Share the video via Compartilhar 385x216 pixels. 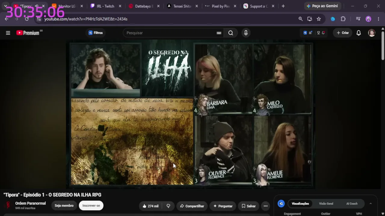pyautogui.click(x=192, y=206)
